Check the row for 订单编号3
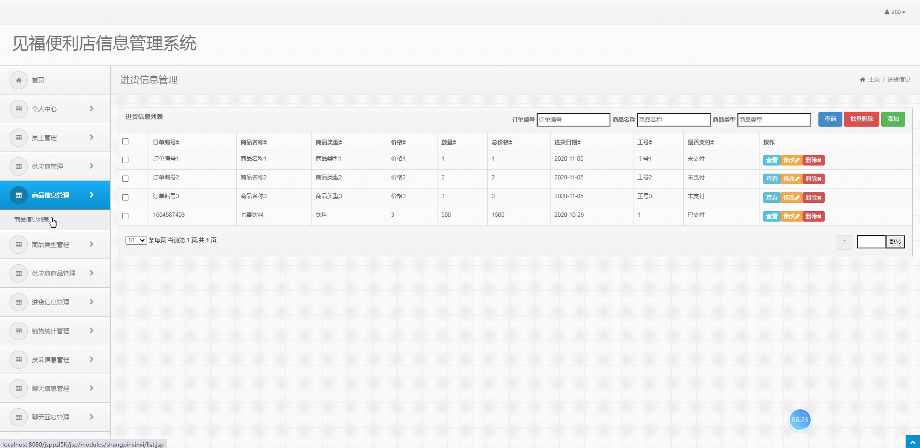This screenshot has width=920, height=448. pos(126,198)
